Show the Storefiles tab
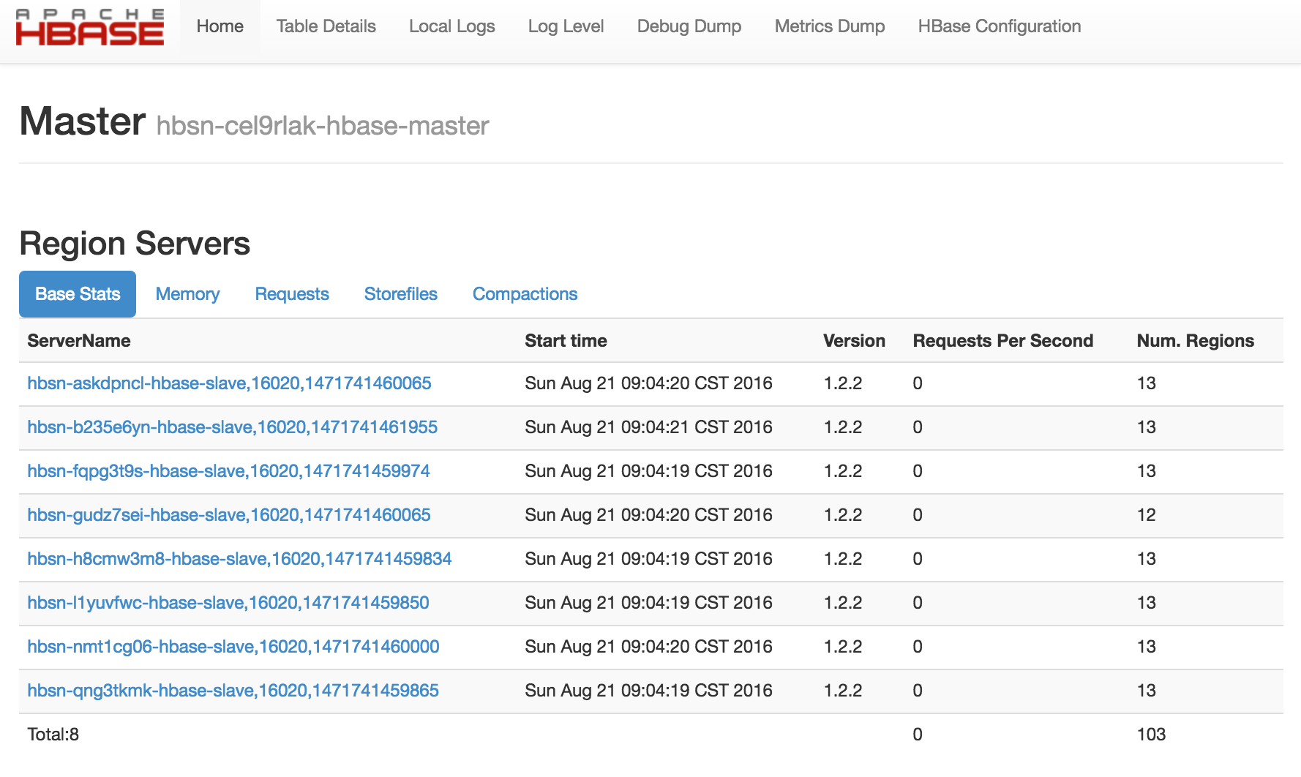This screenshot has height=777, width=1301. click(400, 294)
